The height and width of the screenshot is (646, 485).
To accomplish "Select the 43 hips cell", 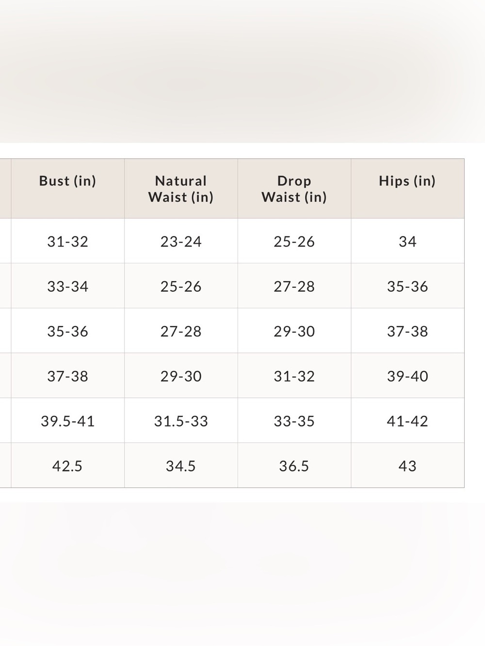I will pos(407,465).
